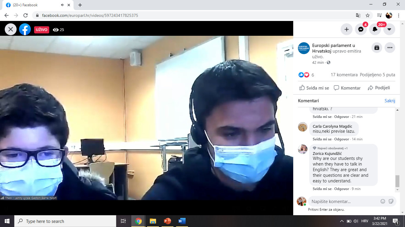Open PowerPoint from the taskbar
The image size is (405, 227).
tap(168, 221)
